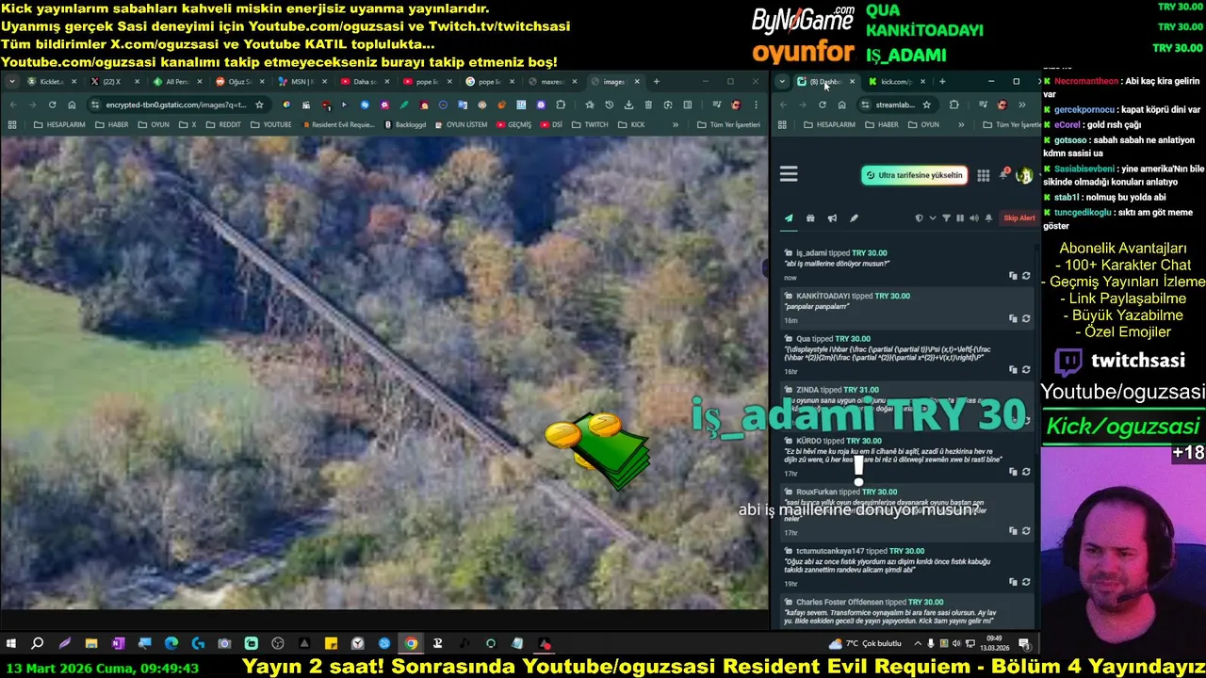Pause the alert queue
1206x678 pixels.
pos(960,218)
